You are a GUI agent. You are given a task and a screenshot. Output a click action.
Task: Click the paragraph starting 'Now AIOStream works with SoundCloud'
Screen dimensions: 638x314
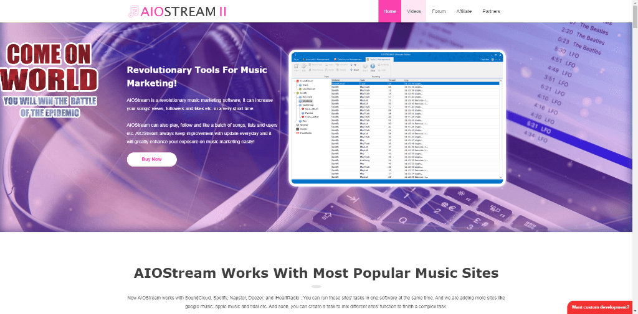[316, 302]
